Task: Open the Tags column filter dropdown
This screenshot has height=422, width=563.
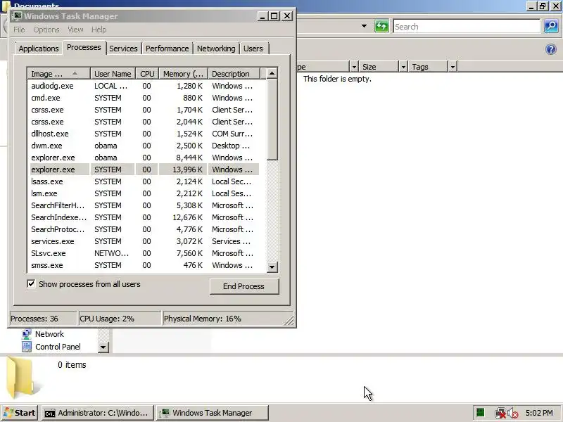Action: [453, 67]
